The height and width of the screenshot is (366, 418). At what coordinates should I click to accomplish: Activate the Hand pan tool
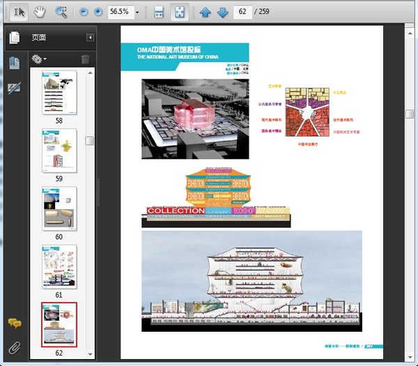click(x=40, y=12)
